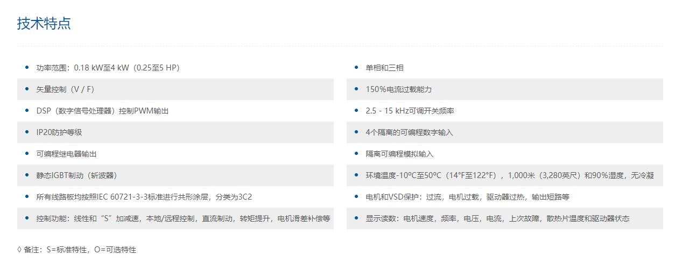Click the IP20防护等级 row
682x262 pixels.
[x=59, y=132]
